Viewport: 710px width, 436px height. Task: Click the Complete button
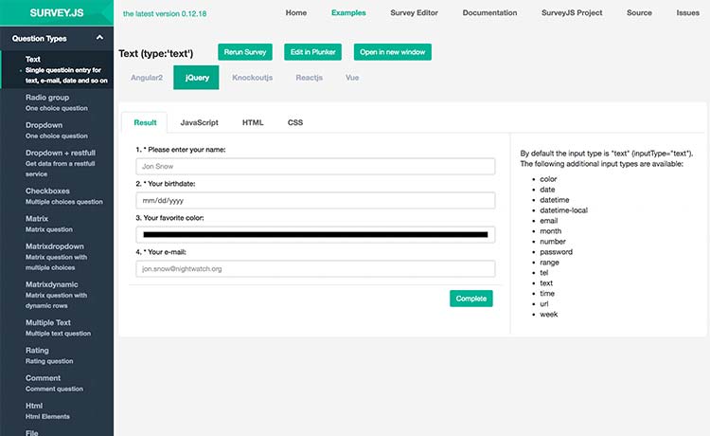pyautogui.click(x=470, y=299)
